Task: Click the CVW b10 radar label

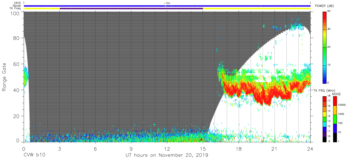Action: coord(34,155)
